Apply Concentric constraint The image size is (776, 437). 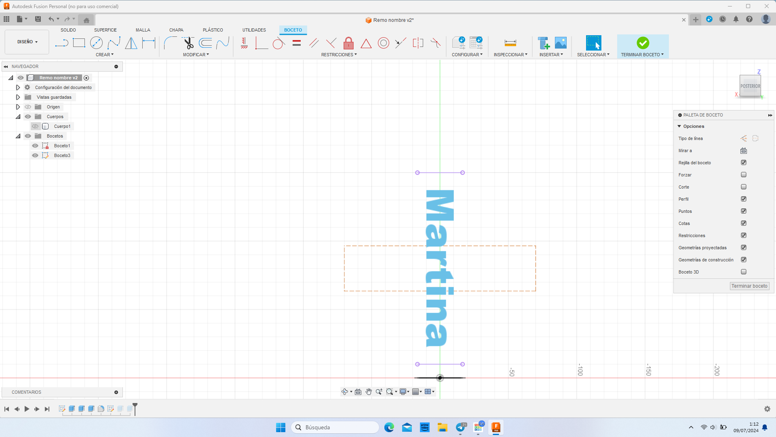pos(383,43)
